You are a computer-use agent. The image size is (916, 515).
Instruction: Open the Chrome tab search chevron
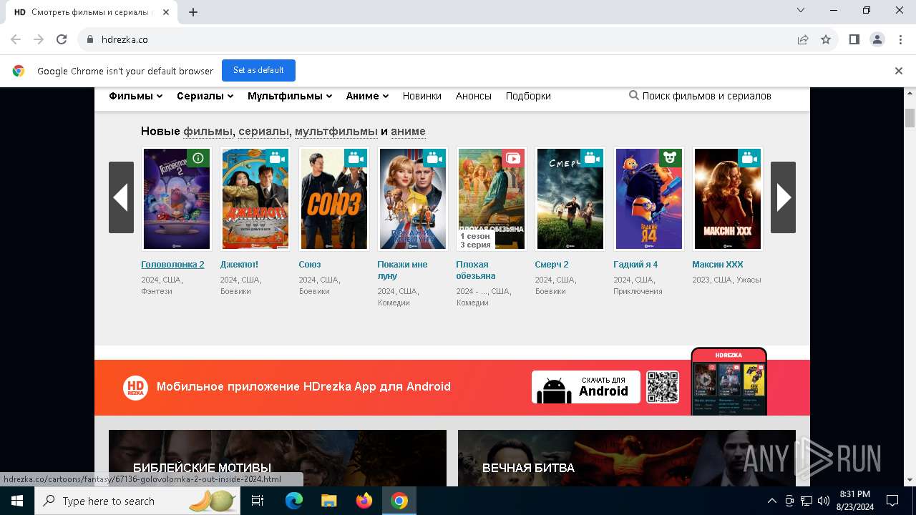tap(801, 11)
